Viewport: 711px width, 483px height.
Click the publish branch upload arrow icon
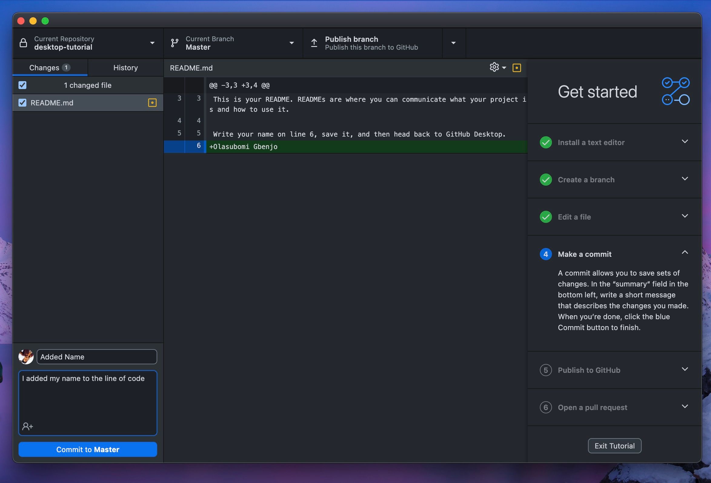click(314, 43)
